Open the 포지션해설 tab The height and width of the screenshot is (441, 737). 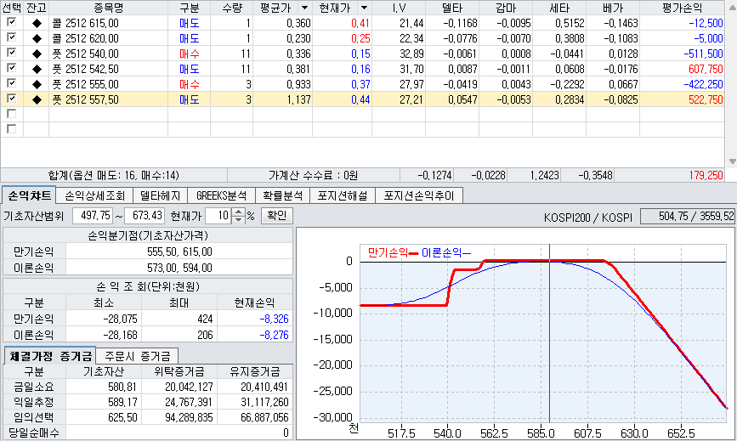pos(343,195)
